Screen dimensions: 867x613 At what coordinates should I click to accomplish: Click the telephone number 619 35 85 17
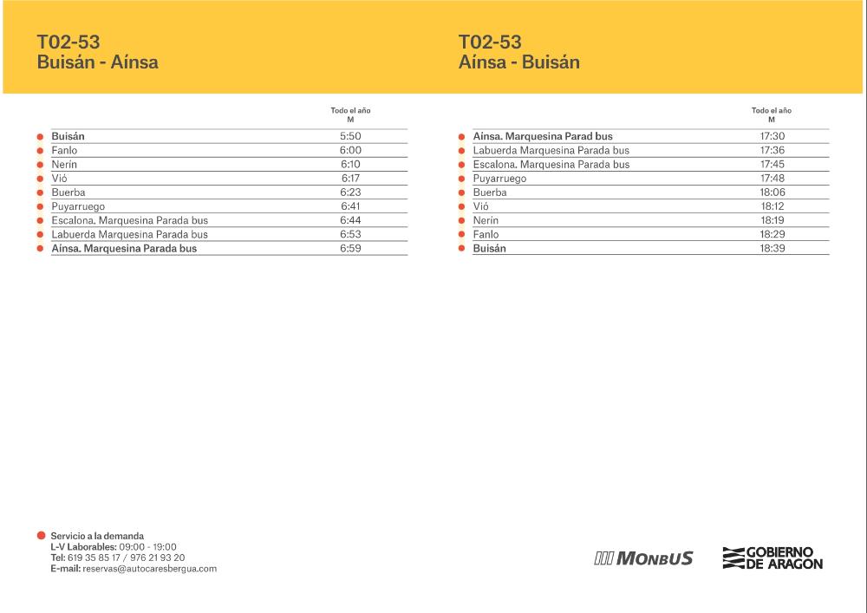point(96,558)
